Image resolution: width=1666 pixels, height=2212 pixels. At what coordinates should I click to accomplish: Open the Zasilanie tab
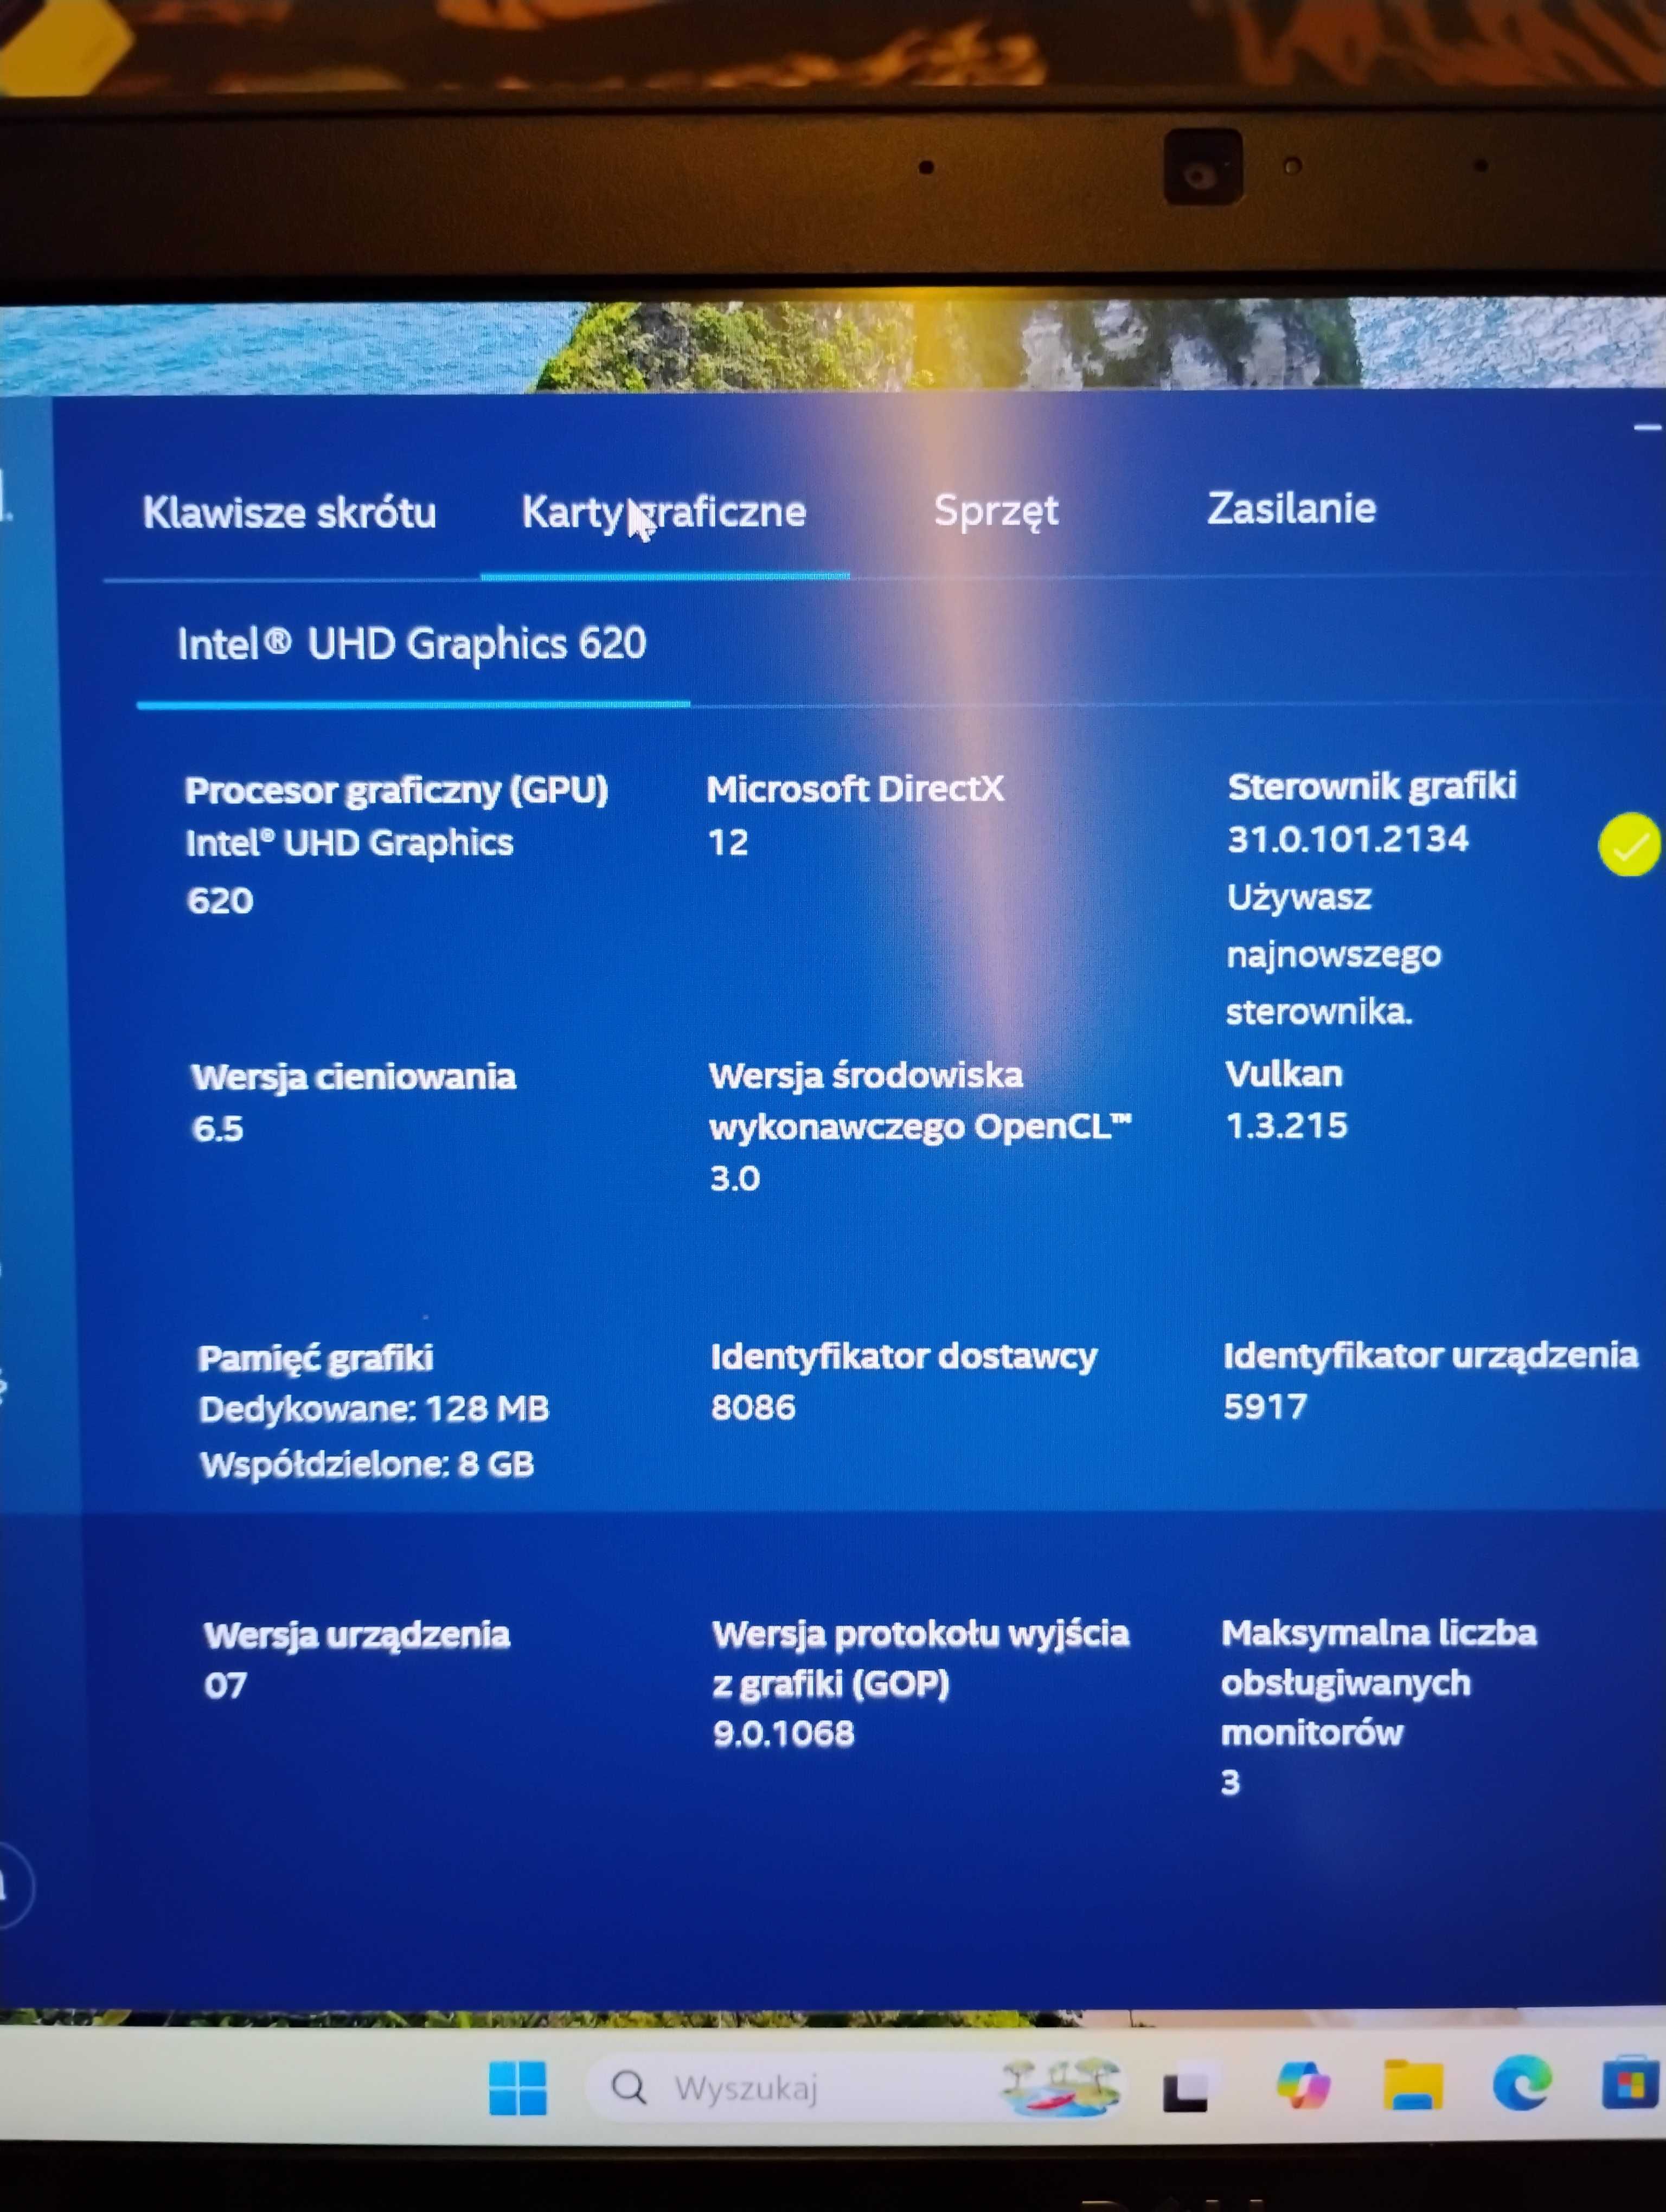tap(1291, 508)
